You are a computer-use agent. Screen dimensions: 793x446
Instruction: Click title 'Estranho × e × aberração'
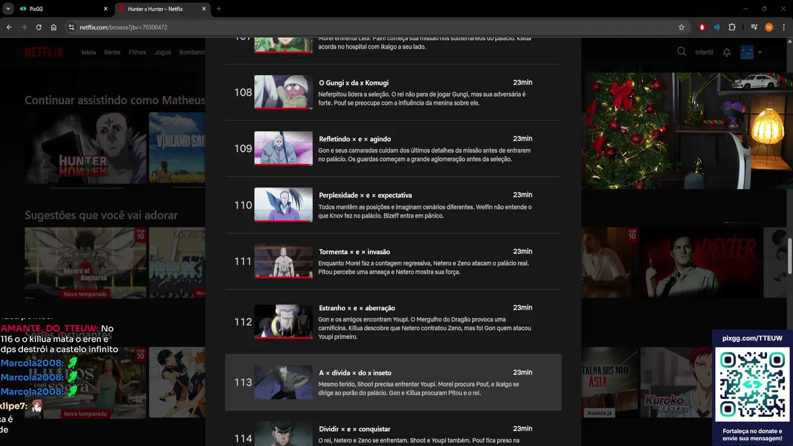(x=357, y=308)
